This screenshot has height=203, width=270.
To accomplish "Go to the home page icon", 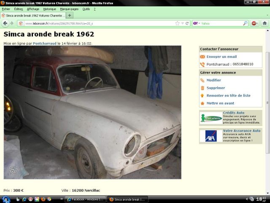I will pyautogui.click(x=265, y=23).
